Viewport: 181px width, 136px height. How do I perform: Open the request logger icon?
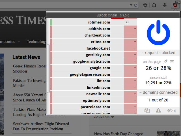(172, 61)
